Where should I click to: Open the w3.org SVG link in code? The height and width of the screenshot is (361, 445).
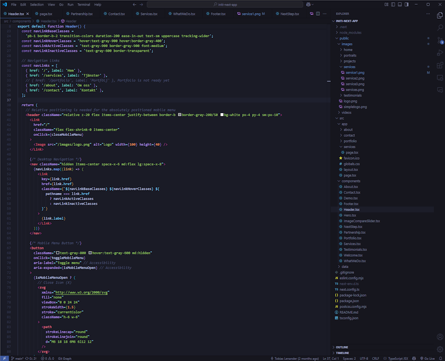(81, 293)
